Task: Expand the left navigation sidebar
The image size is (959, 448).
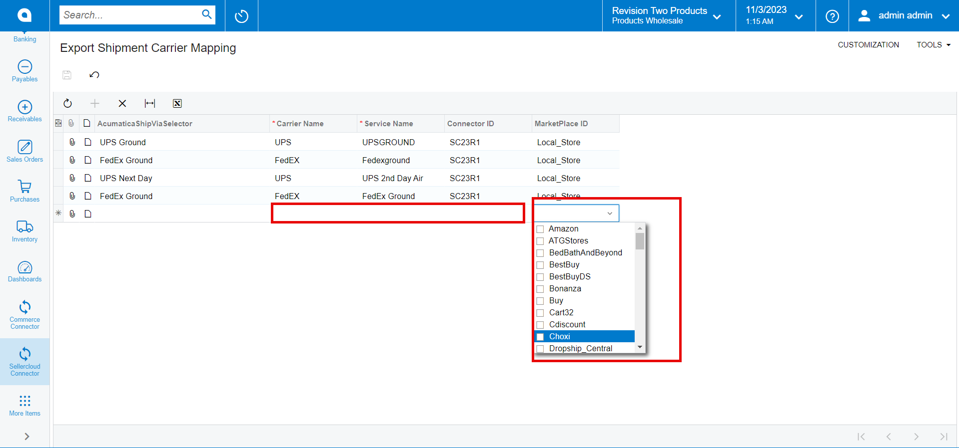Action: (x=26, y=437)
